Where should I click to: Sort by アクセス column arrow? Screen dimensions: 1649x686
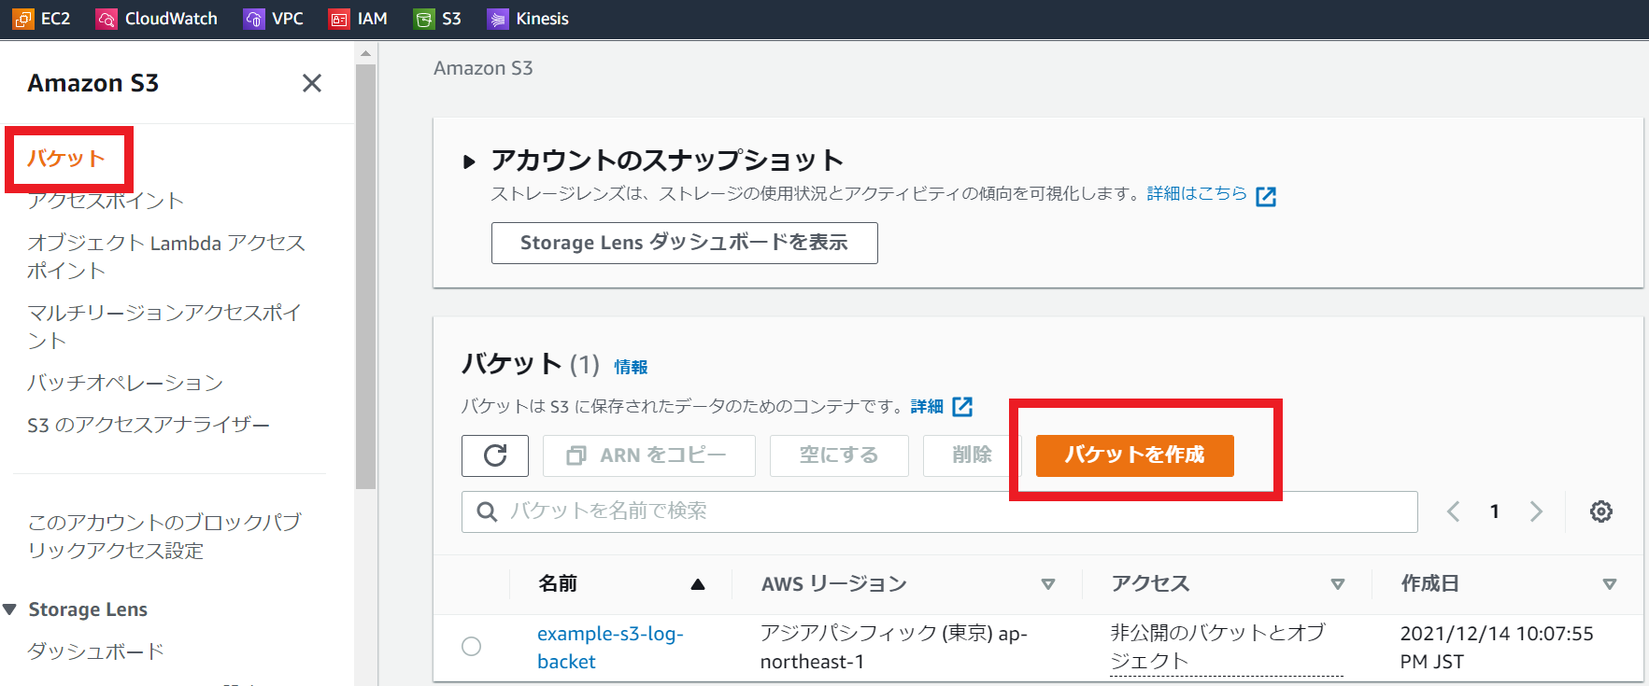pos(1338,584)
